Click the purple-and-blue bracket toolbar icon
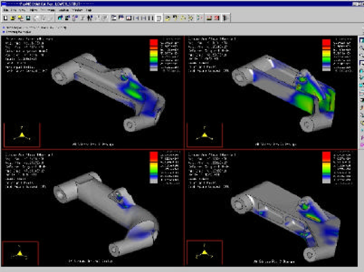 pyautogui.click(x=75, y=18)
